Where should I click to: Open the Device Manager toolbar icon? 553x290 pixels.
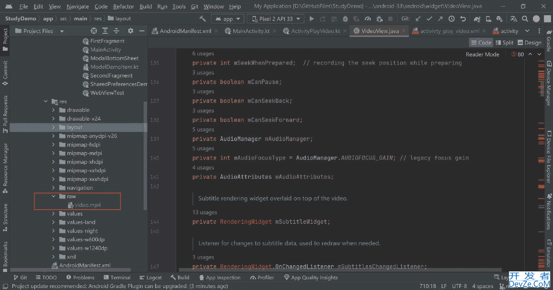[488, 19]
